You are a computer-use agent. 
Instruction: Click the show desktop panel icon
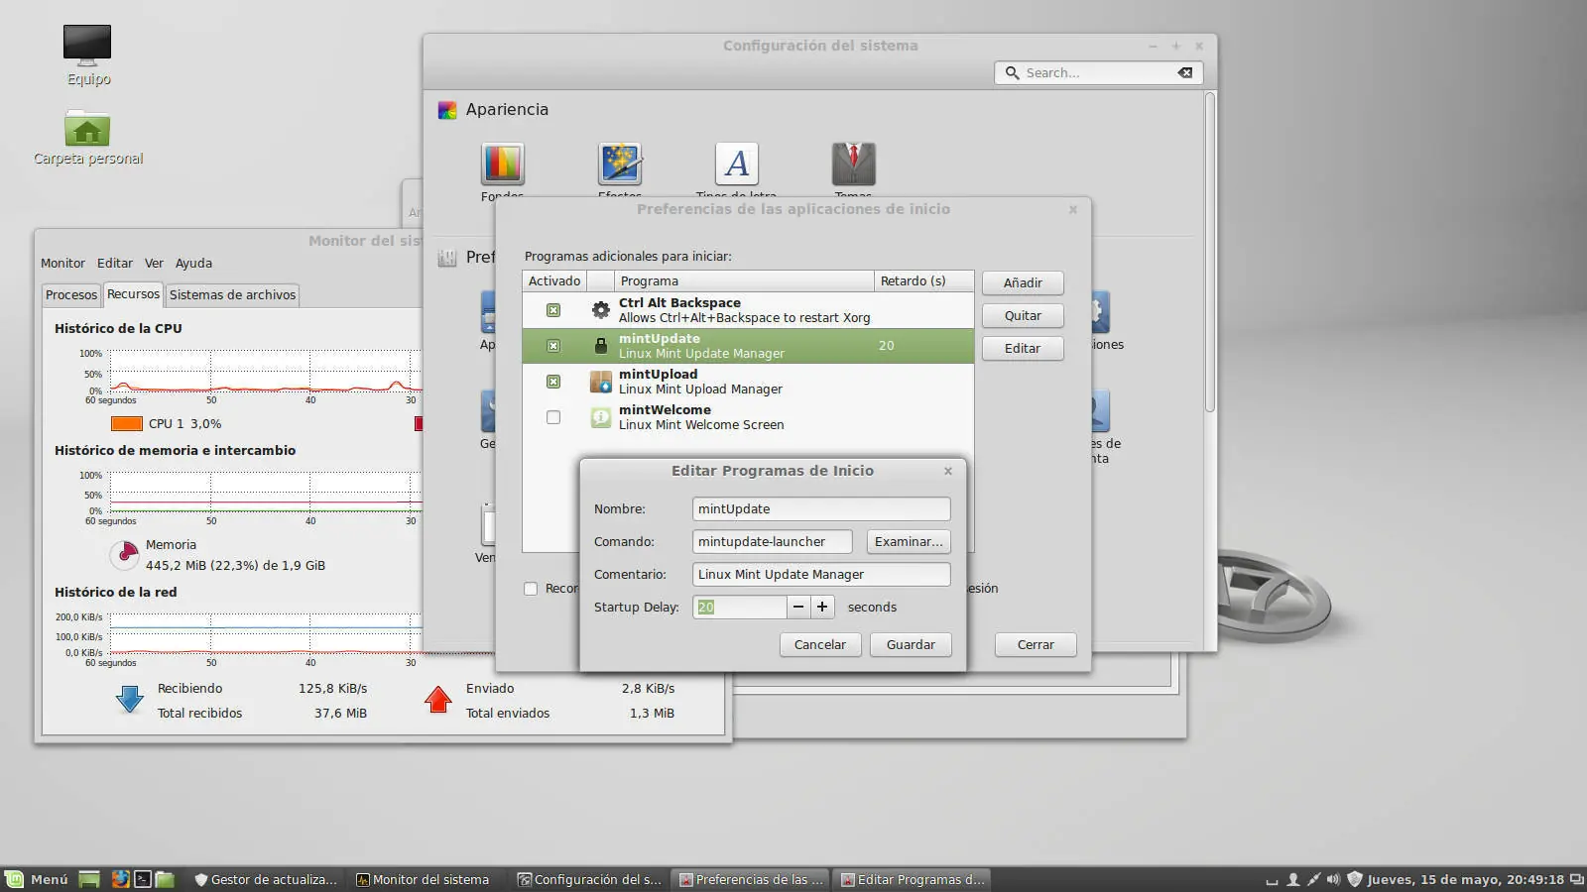[x=89, y=879]
